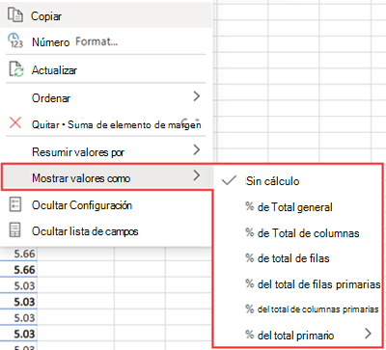Image resolution: width=386 pixels, height=350 pixels.
Task: Open the % del total primario submenu arrow
Action: (x=369, y=334)
